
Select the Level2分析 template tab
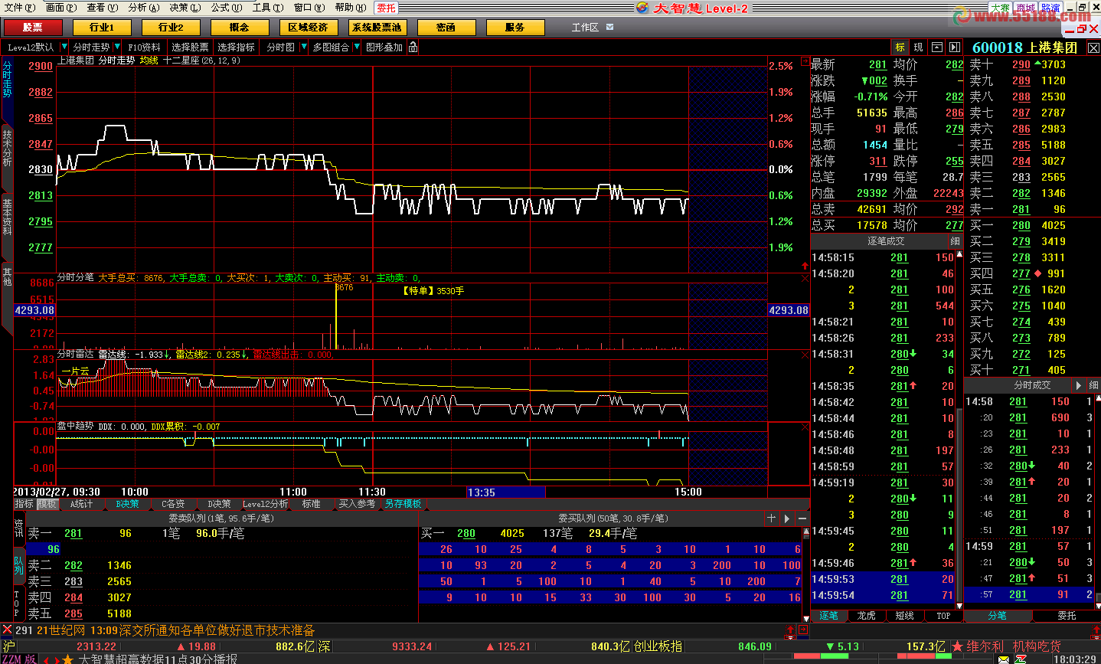265,504
